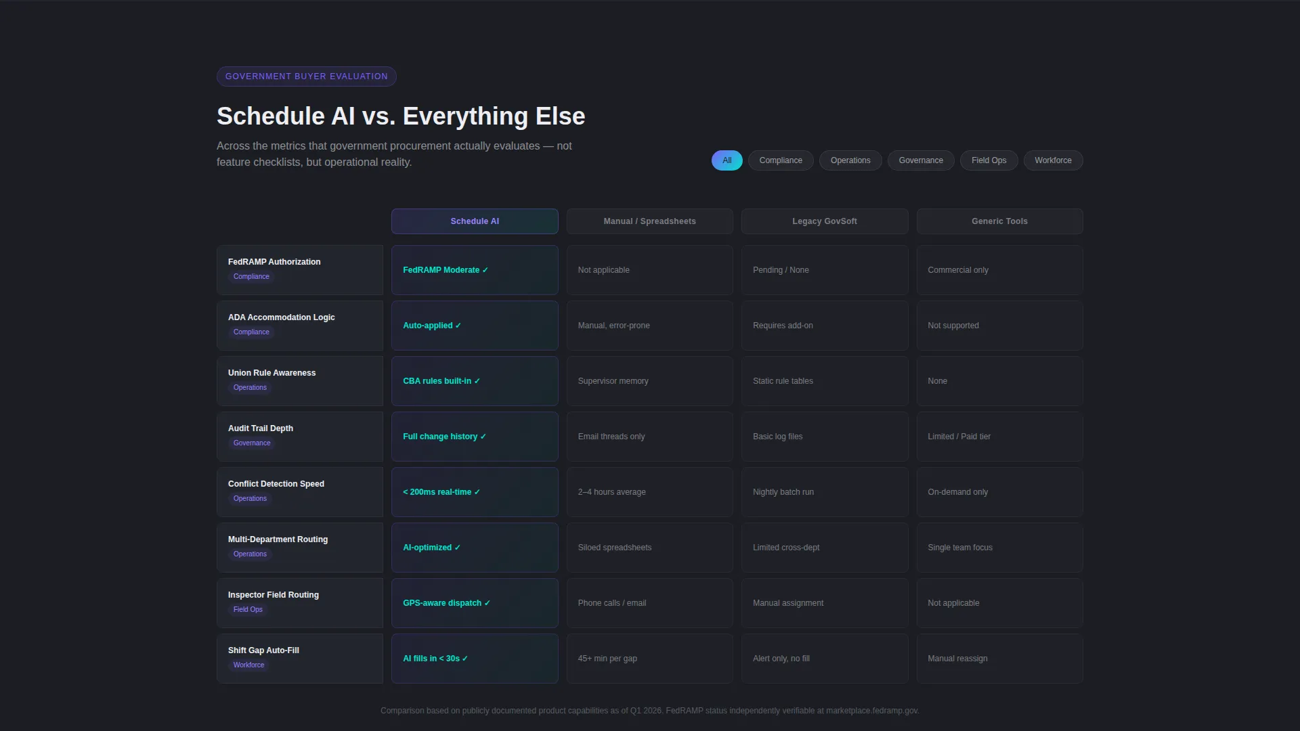Viewport: 1300px width, 731px height.
Task: Click the FedRAMP Moderate cell
Action: pos(475,270)
